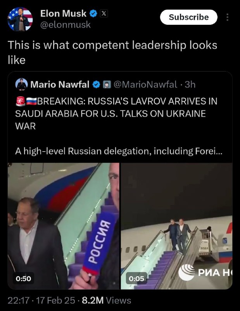Play the left video with the РОССИЯ microphone
Screen dimensions: 240x311
coord(64,225)
